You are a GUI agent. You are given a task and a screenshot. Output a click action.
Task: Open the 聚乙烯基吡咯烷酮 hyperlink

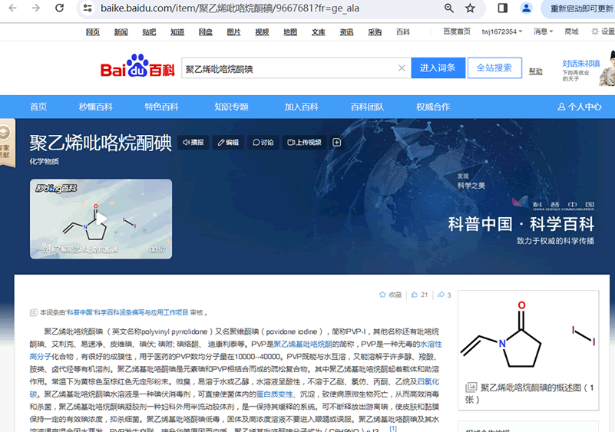[303, 344]
